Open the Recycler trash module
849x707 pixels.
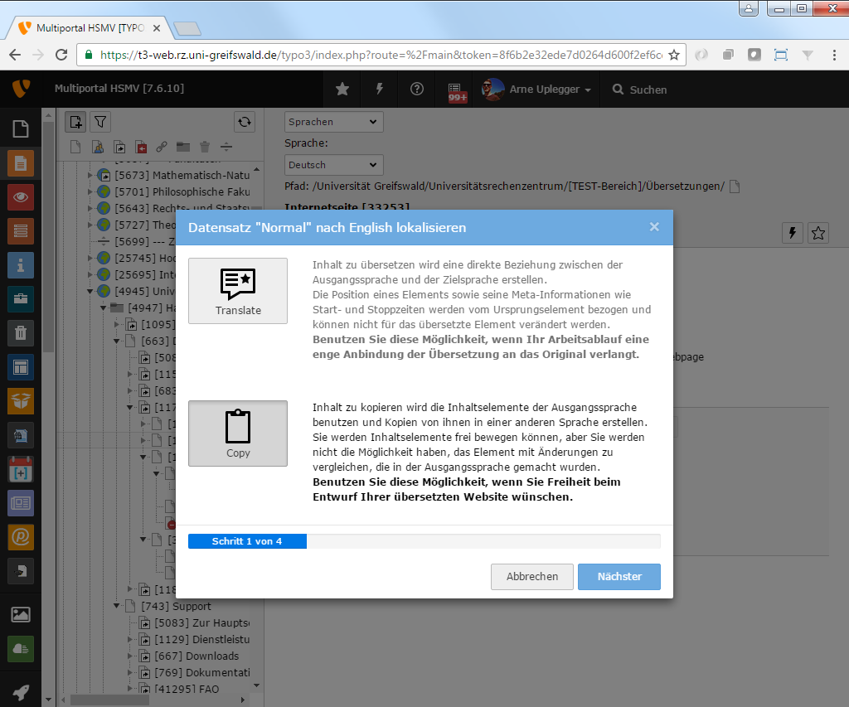pos(21,333)
